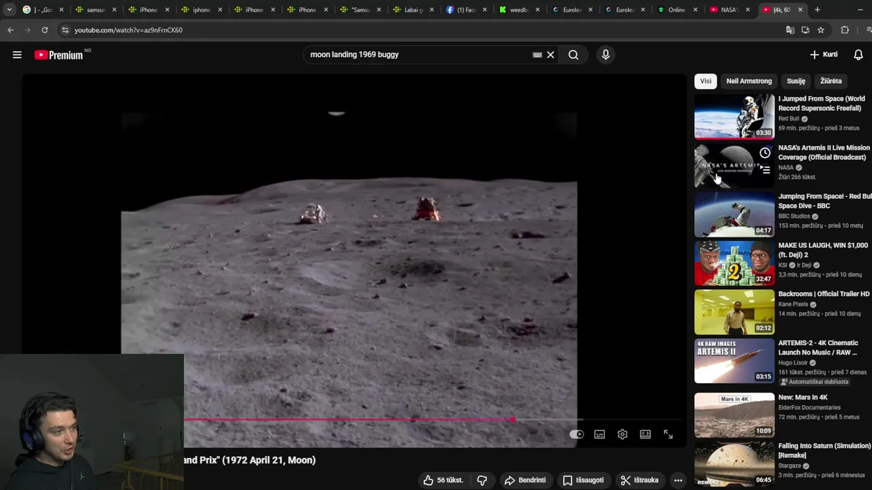Click the Ištrauka clip button

[639, 480]
